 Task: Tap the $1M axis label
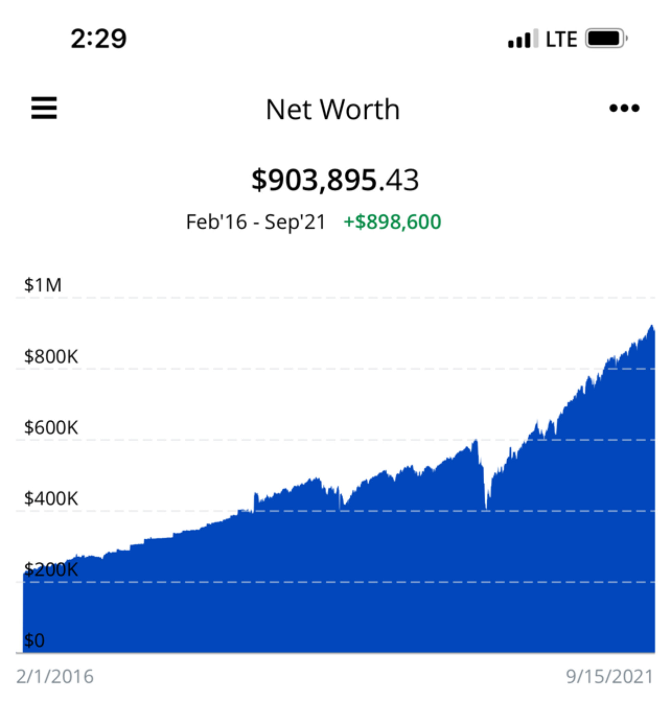[x=42, y=285]
